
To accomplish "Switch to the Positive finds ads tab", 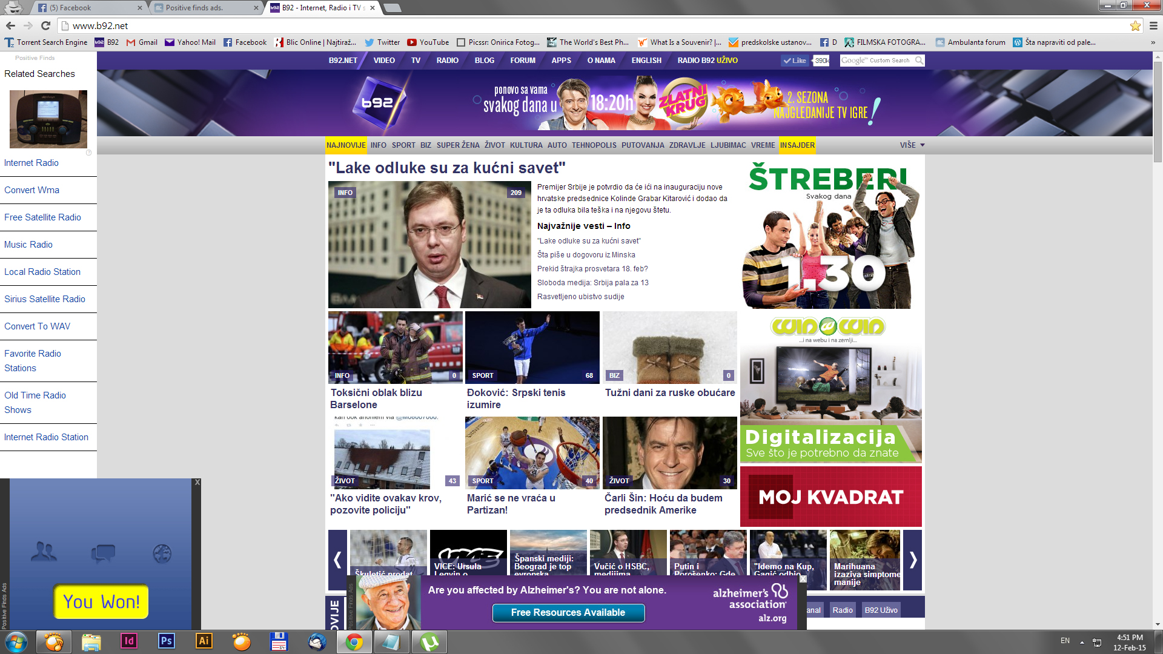I will [x=206, y=8].
